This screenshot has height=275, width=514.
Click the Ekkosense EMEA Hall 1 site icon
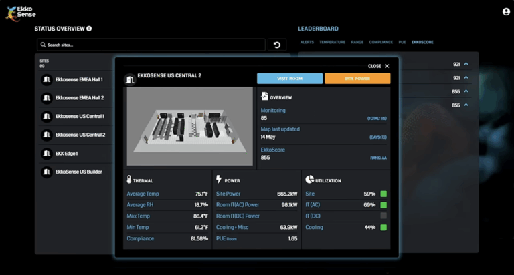click(x=47, y=80)
